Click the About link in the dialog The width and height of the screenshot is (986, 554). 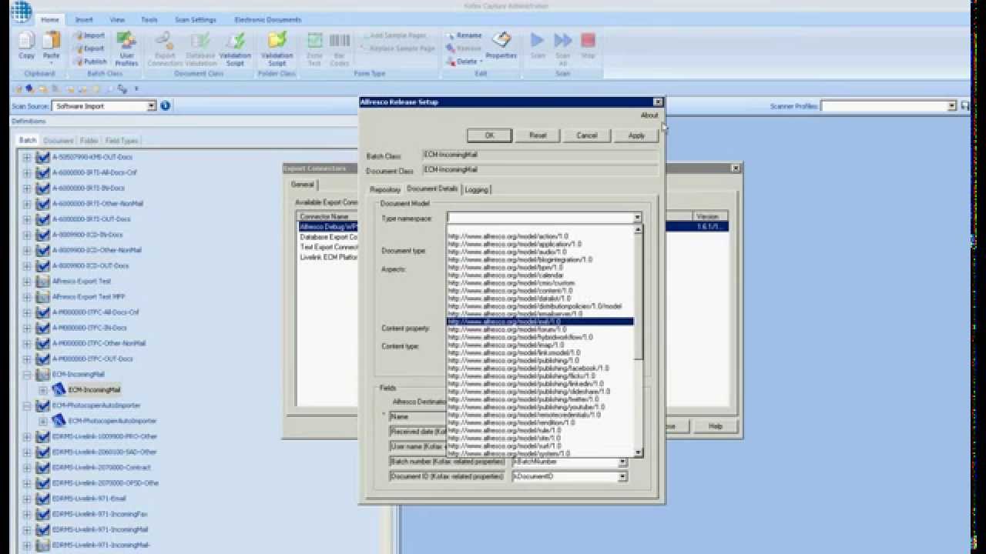649,115
